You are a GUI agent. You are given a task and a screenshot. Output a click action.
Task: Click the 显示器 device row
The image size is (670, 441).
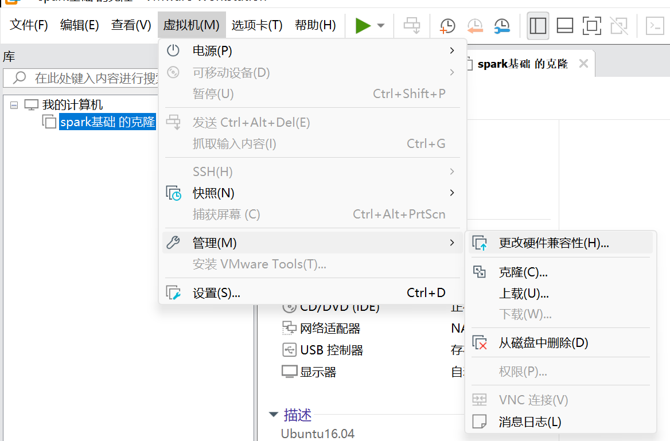pos(318,372)
